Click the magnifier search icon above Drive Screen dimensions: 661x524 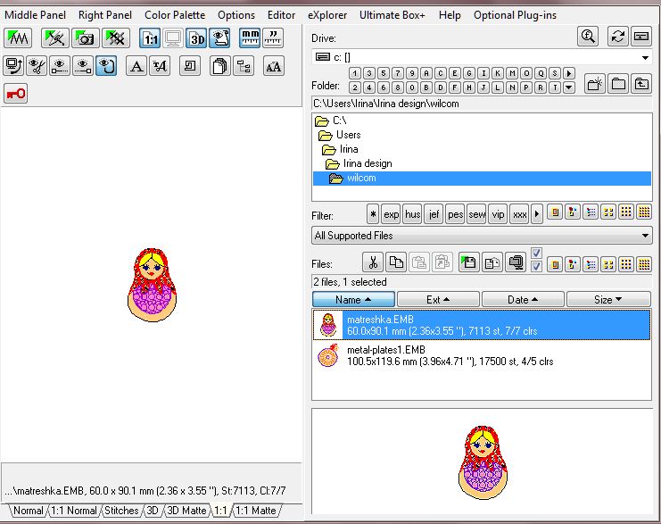coord(588,37)
